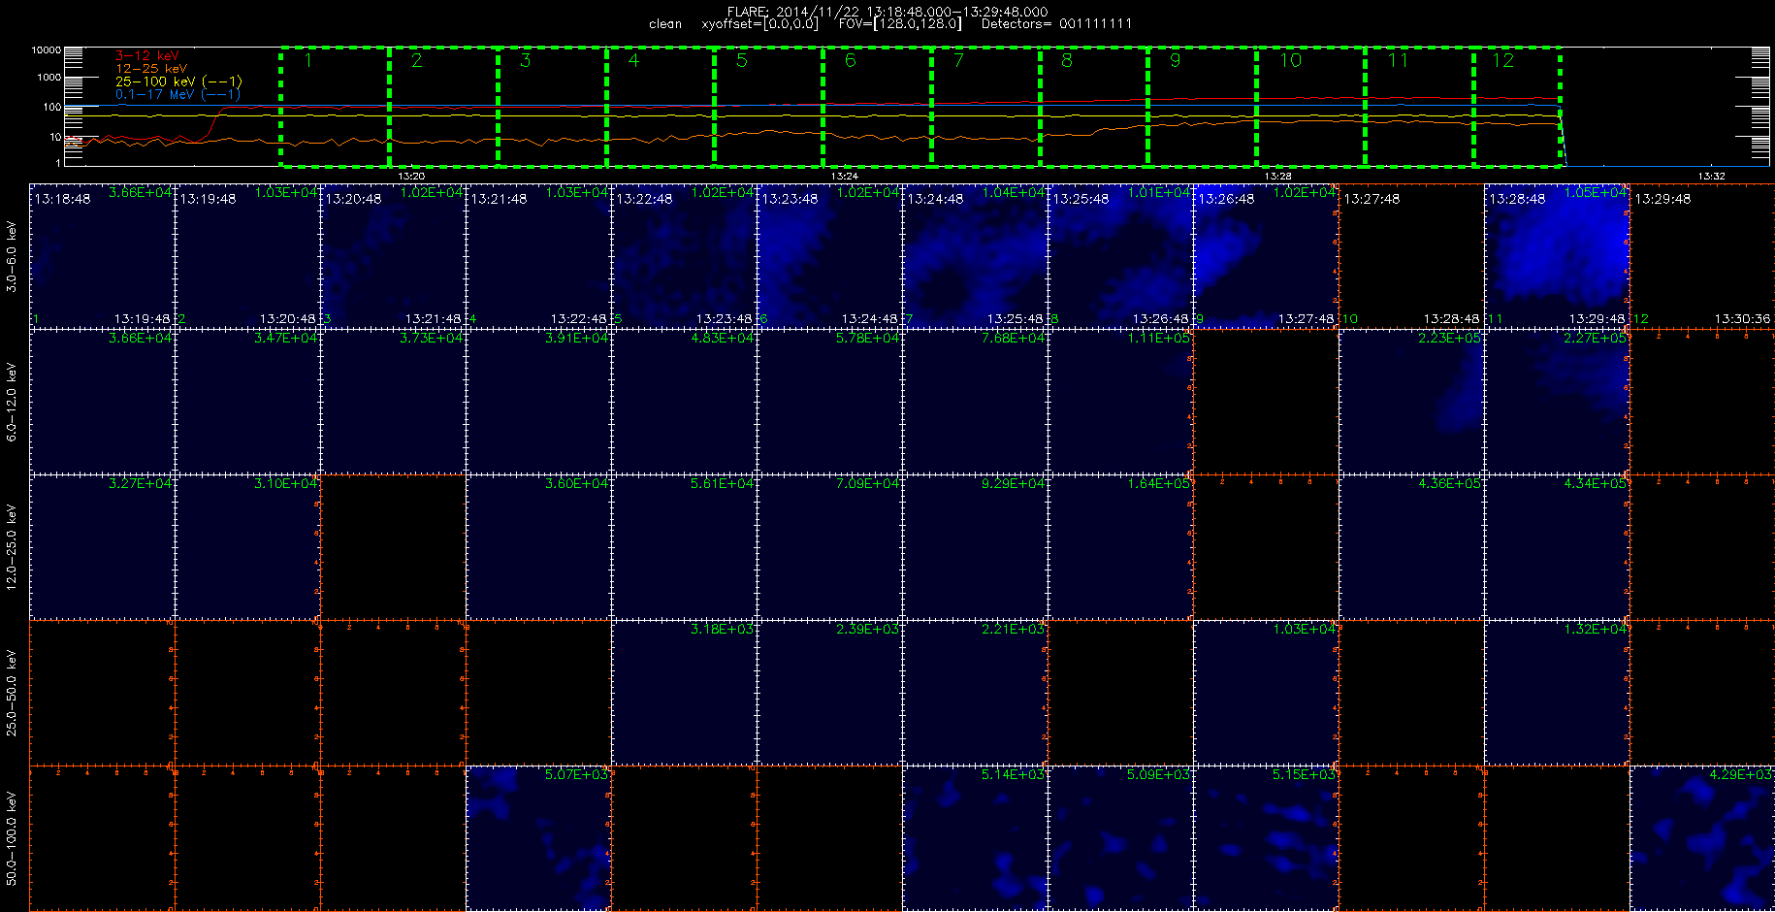Select time interval box 1 in the light curve
Image resolution: width=1775 pixels, height=912 pixels.
pos(336,107)
